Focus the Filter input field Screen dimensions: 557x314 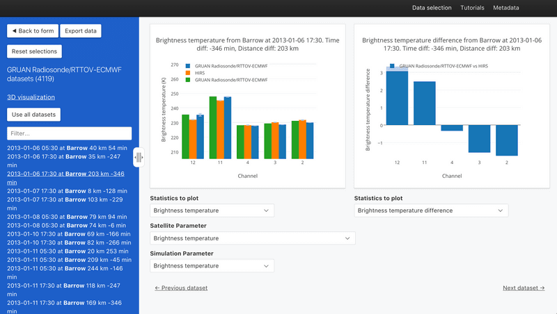[69, 133]
